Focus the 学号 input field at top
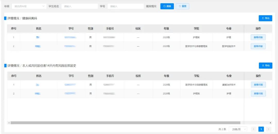 click(x=125, y=6)
